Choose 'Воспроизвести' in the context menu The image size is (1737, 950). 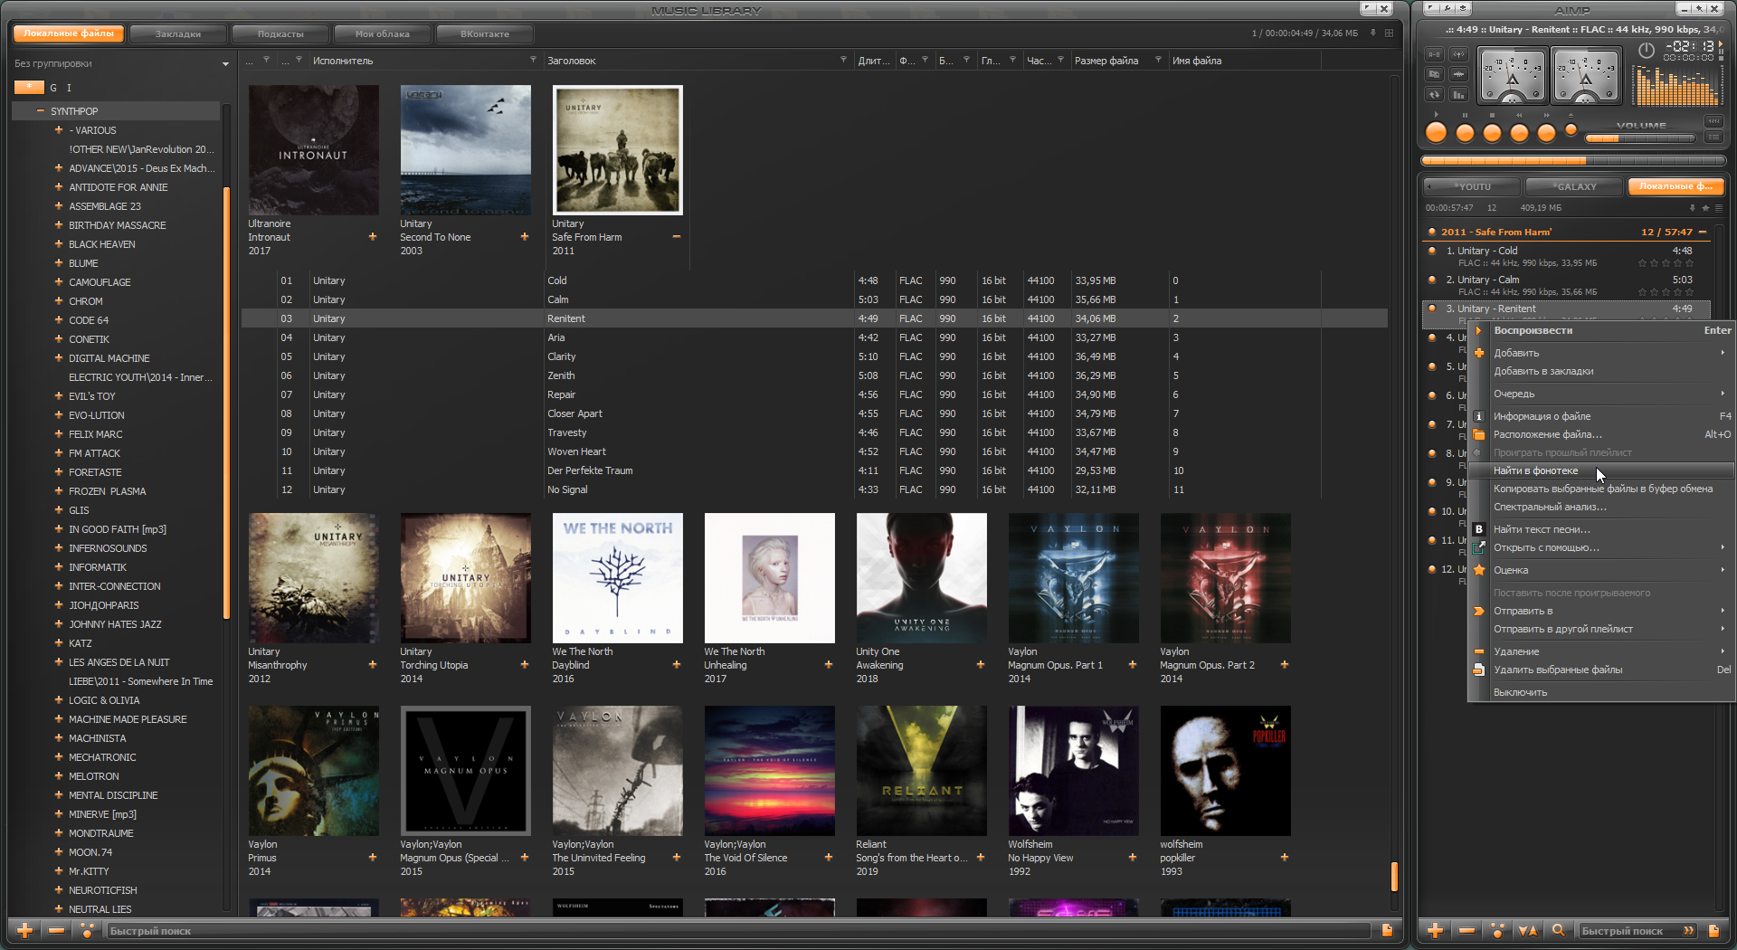tap(1601, 330)
